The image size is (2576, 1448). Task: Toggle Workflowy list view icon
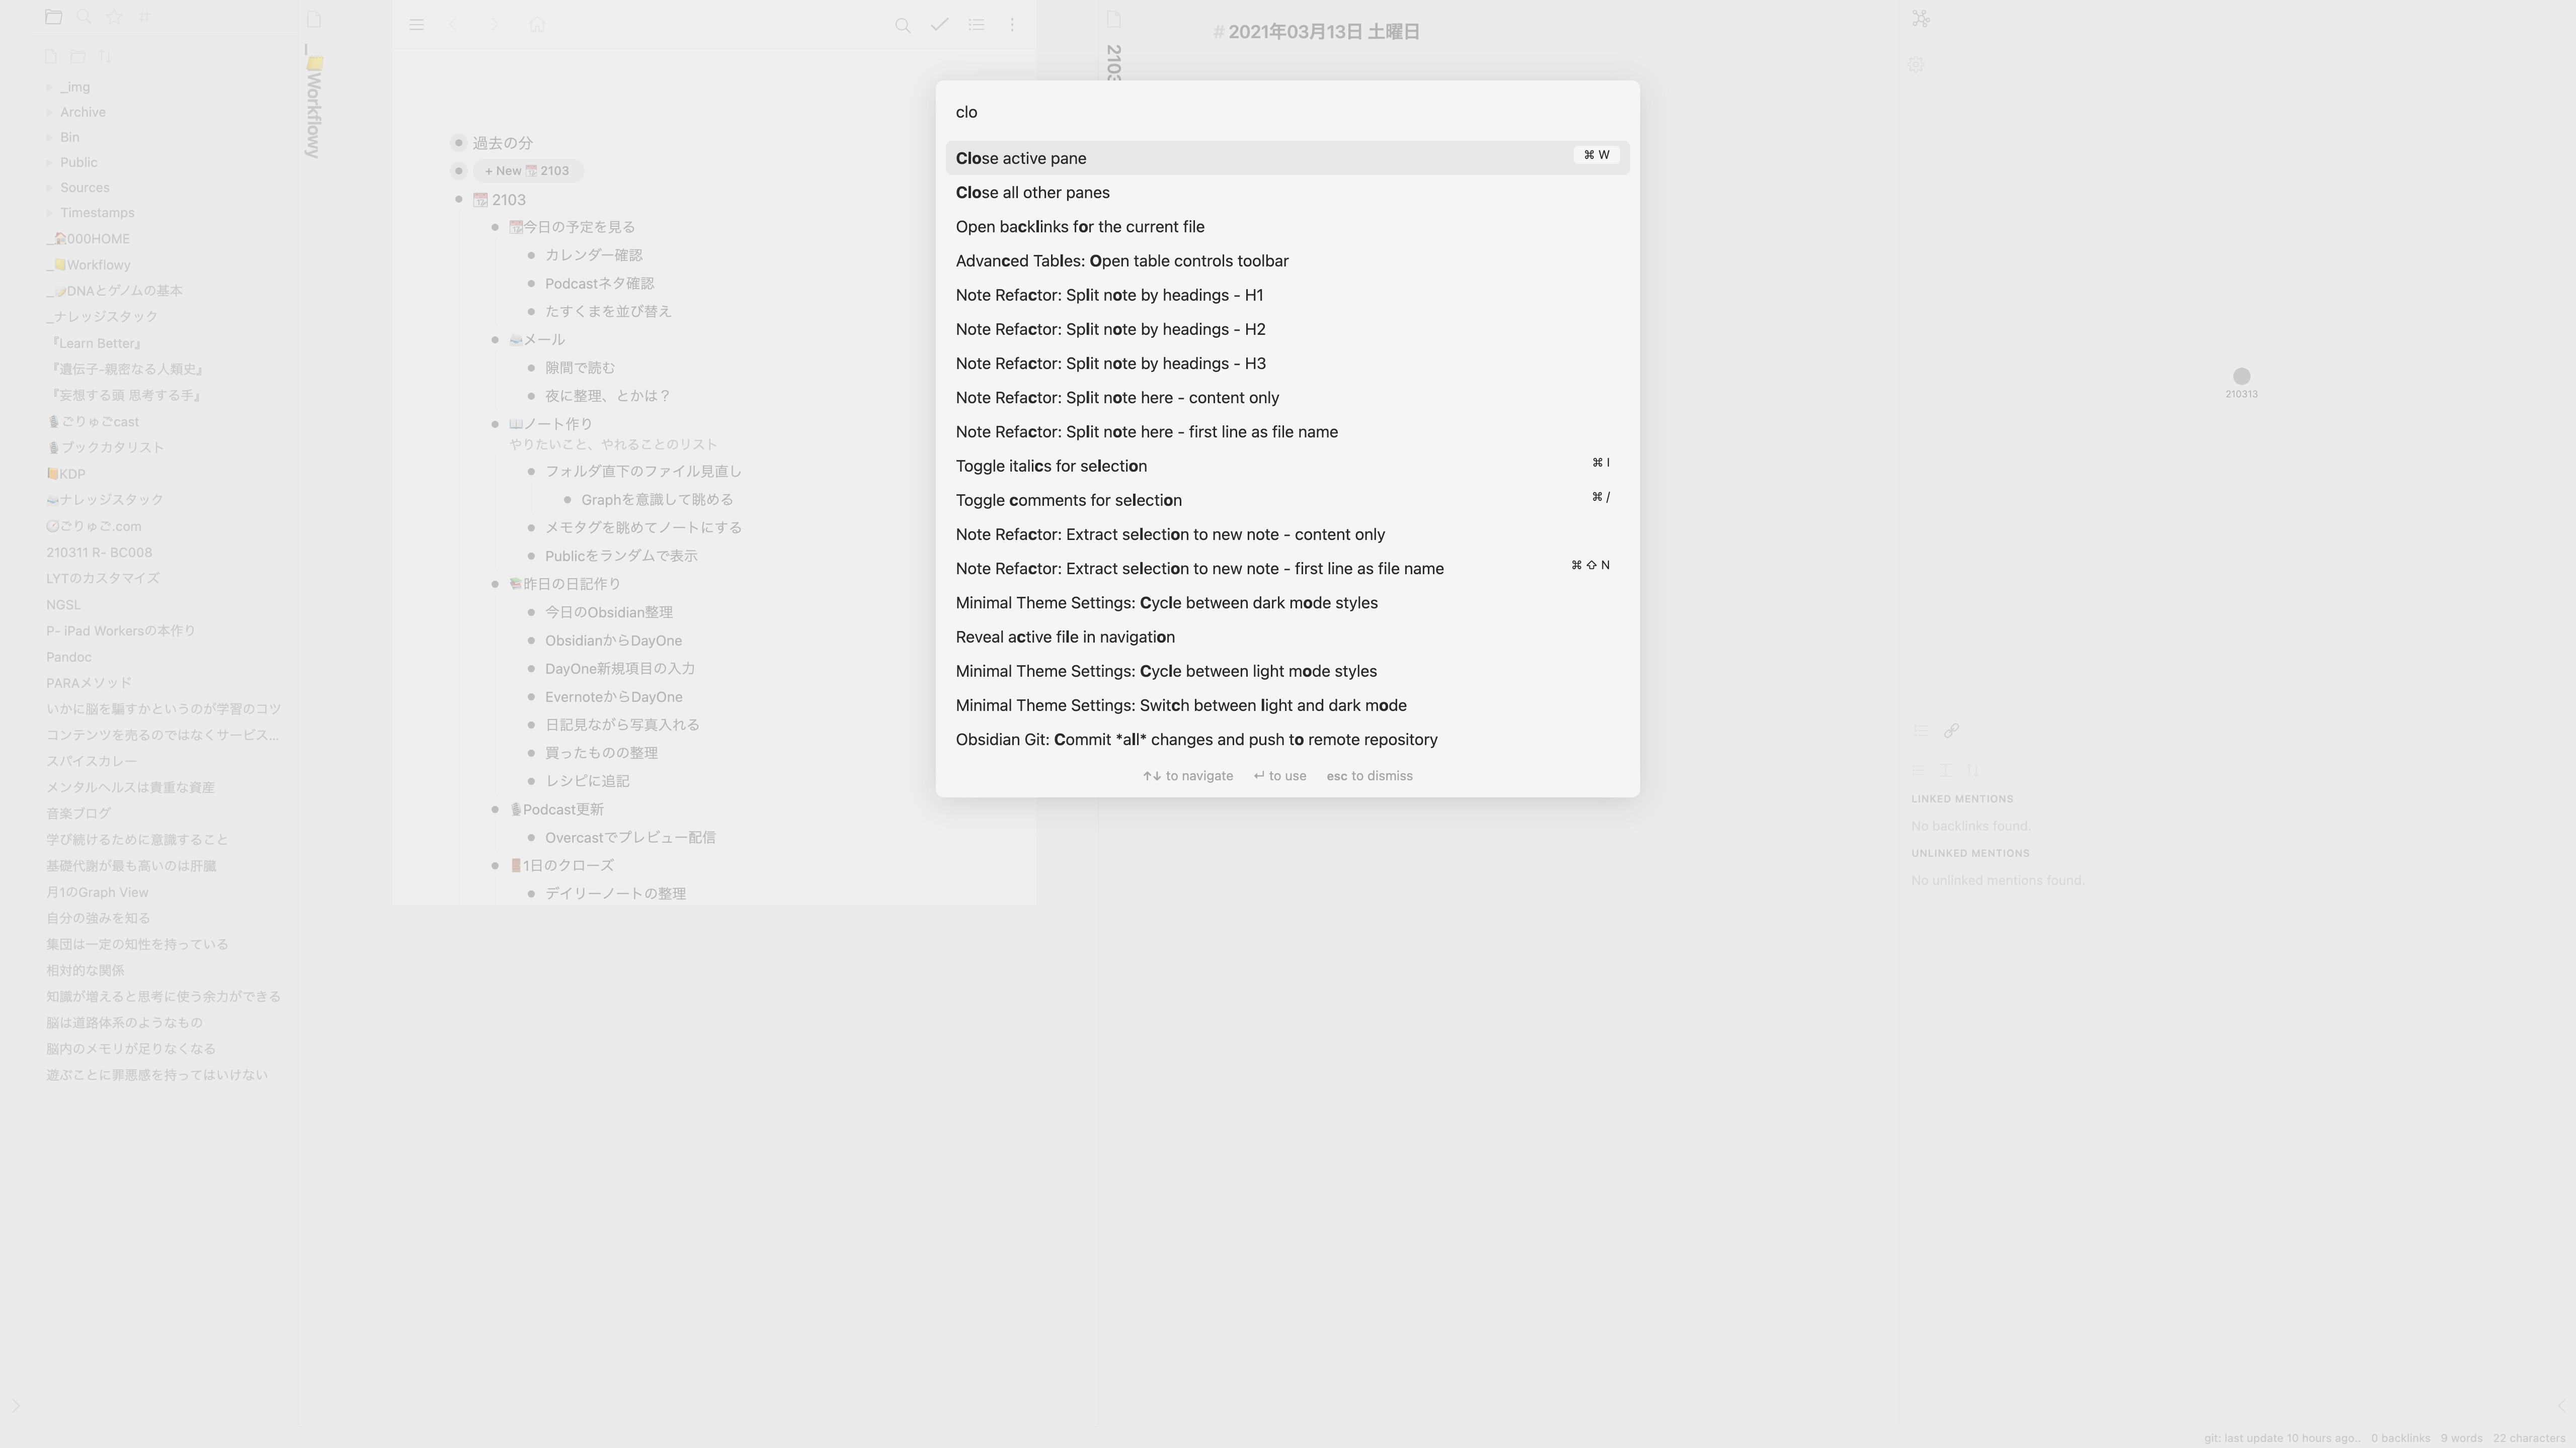976,25
